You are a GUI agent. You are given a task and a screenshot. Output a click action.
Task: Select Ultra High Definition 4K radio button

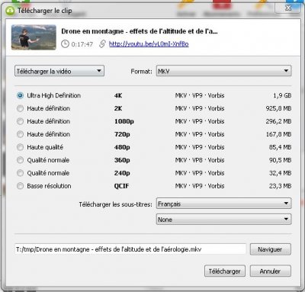point(20,95)
